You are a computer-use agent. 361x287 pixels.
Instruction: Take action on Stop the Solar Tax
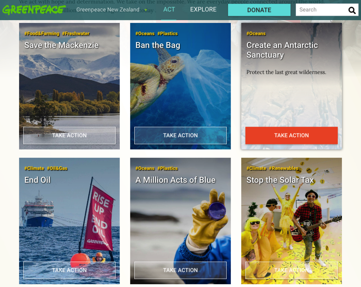(291, 270)
